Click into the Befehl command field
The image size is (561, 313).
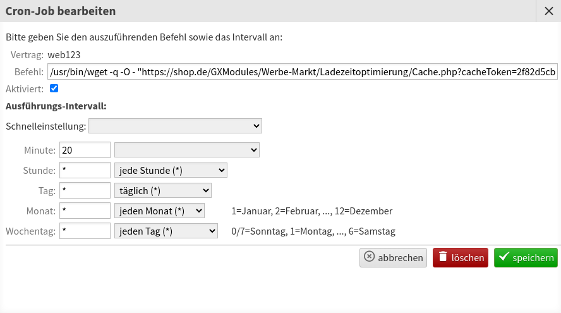tap(303, 71)
